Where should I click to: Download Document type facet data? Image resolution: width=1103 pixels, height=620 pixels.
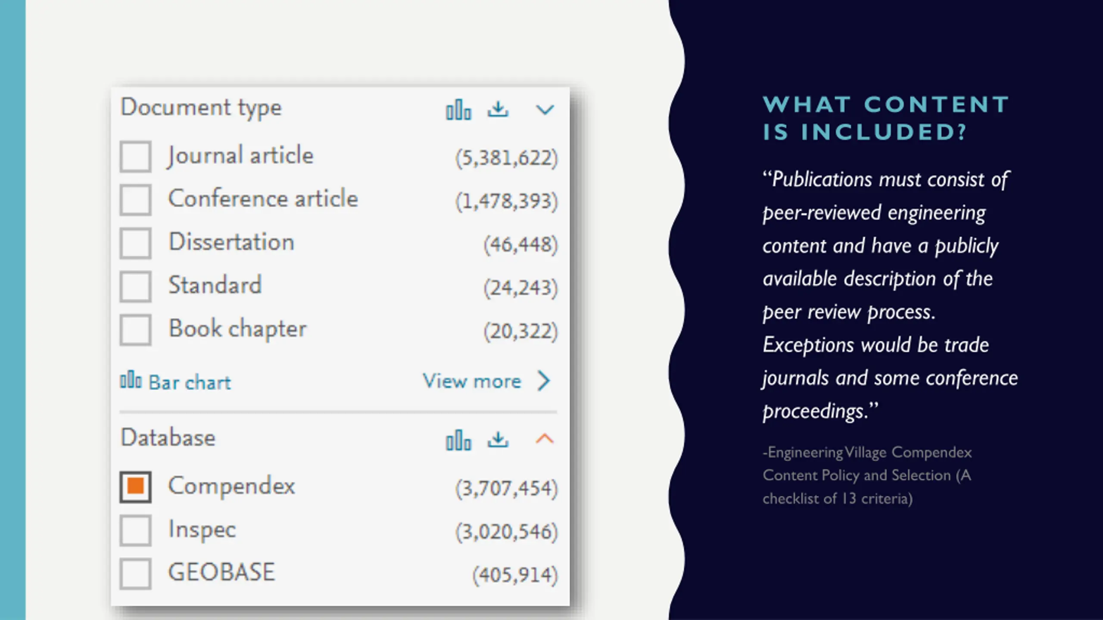tap(498, 109)
